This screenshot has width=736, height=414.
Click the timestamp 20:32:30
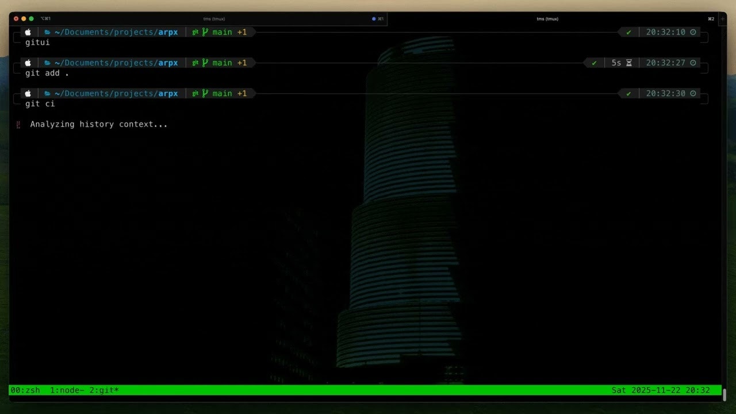(666, 93)
